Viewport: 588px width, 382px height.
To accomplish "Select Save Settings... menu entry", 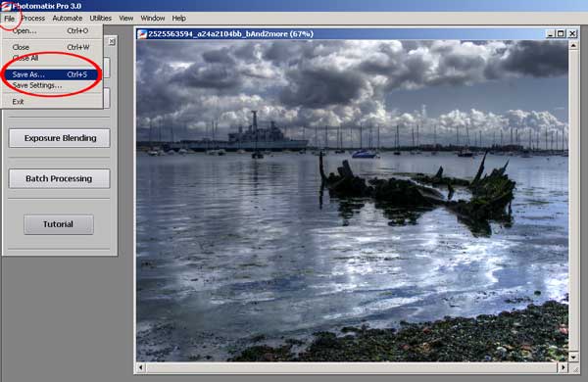I will pyautogui.click(x=52, y=85).
